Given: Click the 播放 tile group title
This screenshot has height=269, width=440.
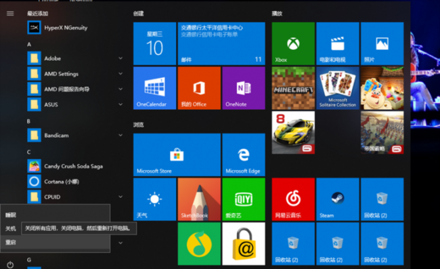Looking at the screenshot, I should click(x=277, y=14).
